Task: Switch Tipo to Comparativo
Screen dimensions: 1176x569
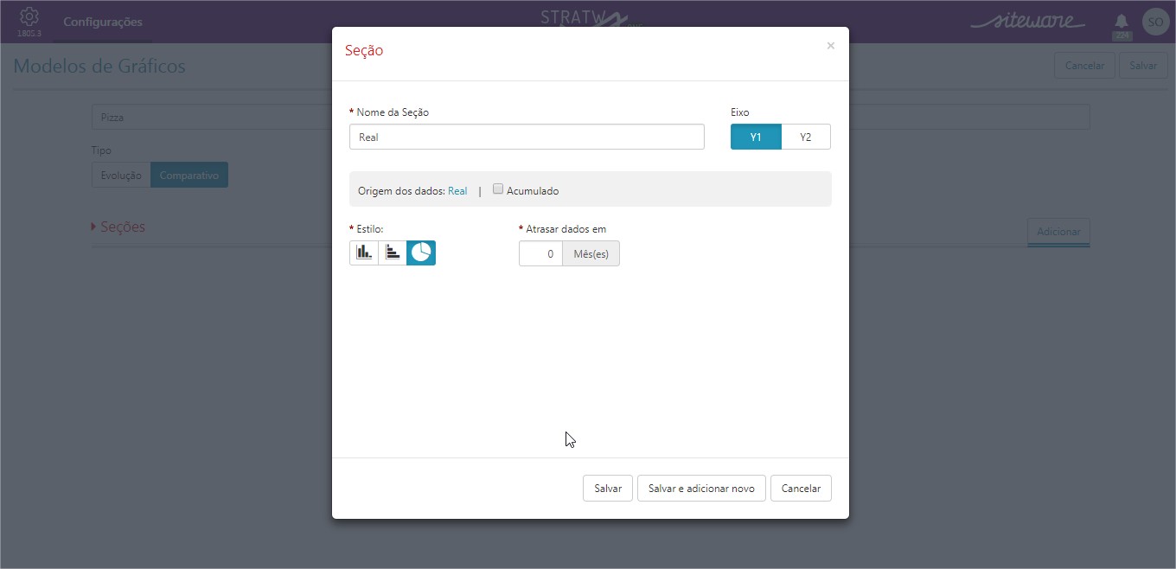Action: 189,175
